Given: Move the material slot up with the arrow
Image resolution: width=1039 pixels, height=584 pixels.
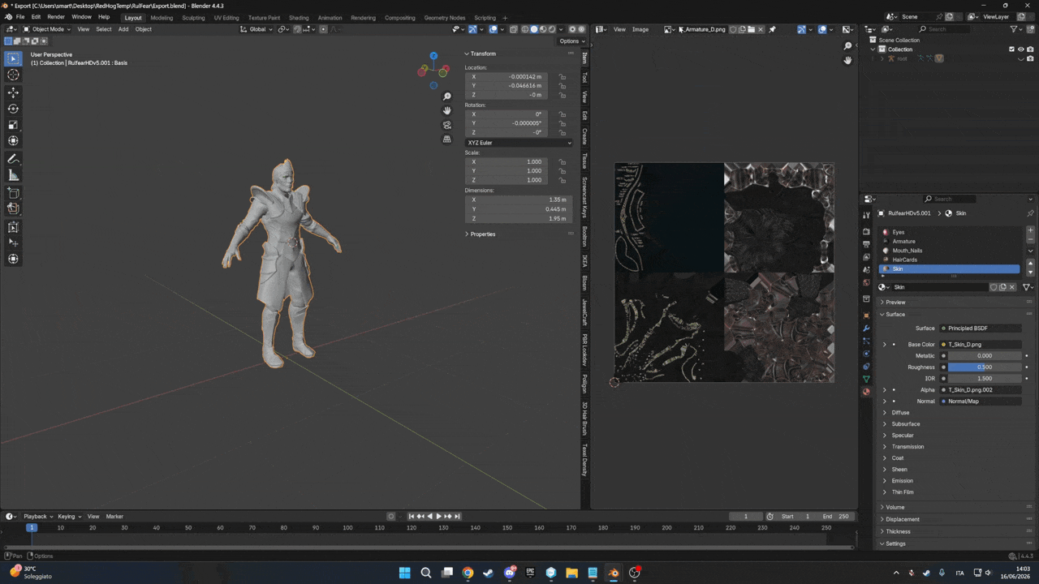Looking at the screenshot, I should 1030,264.
